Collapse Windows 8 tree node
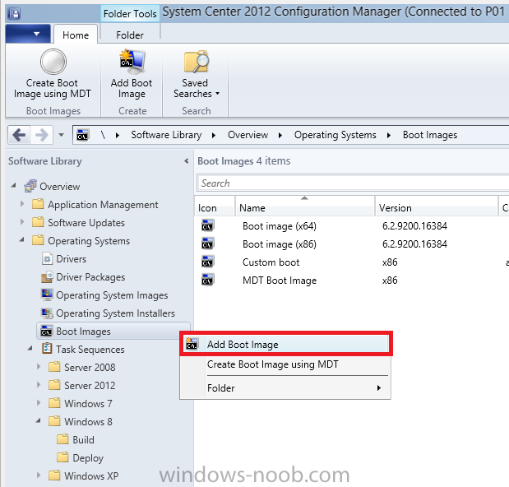The height and width of the screenshot is (487, 509). coord(39,420)
